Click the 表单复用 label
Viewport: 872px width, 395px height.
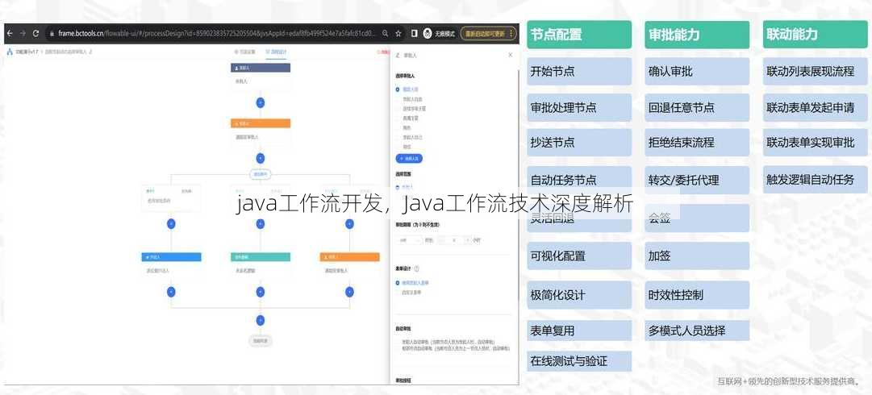tap(553, 331)
